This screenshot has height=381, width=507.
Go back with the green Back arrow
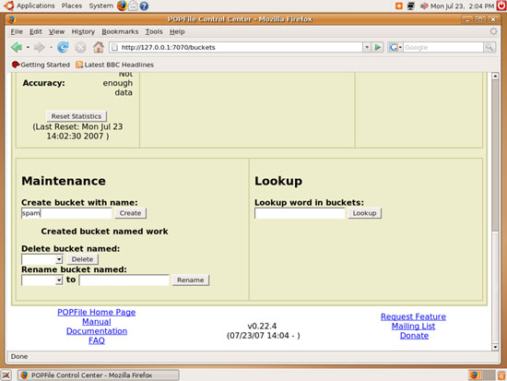[x=17, y=47]
